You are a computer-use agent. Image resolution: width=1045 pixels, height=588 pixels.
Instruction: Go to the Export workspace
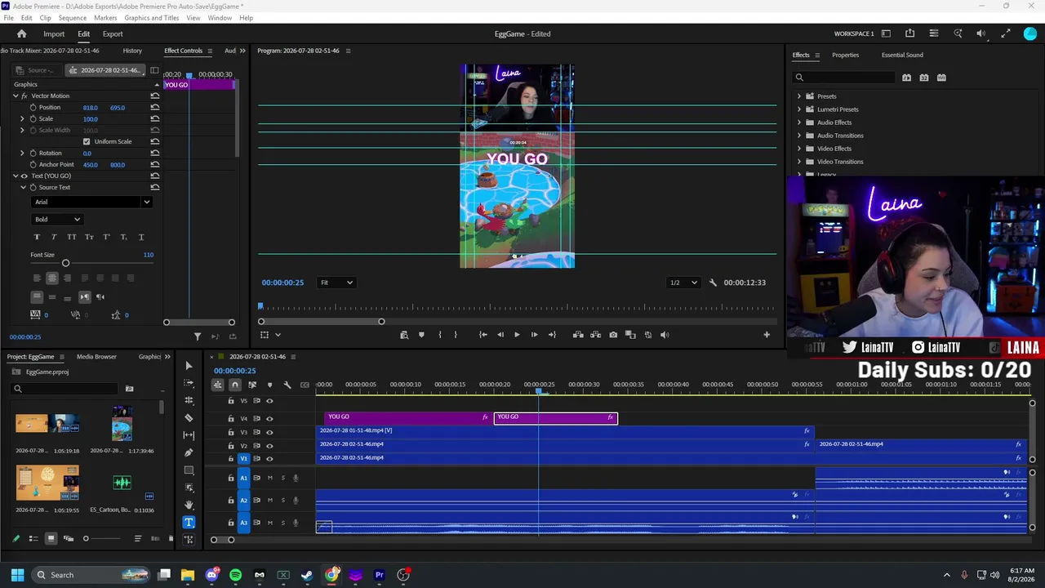point(113,34)
